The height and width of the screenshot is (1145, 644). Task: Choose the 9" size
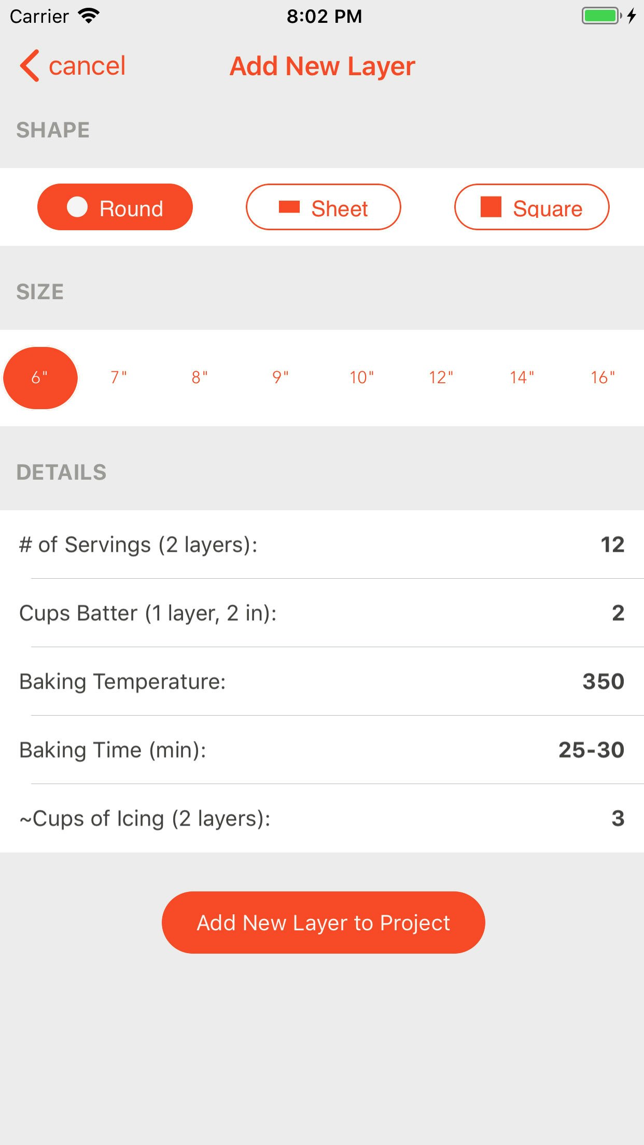pos(281,378)
